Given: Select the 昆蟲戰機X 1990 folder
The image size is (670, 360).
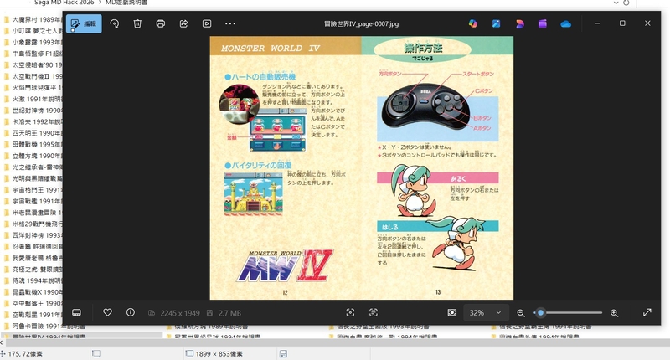Looking at the screenshot, I should [x=33, y=292].
